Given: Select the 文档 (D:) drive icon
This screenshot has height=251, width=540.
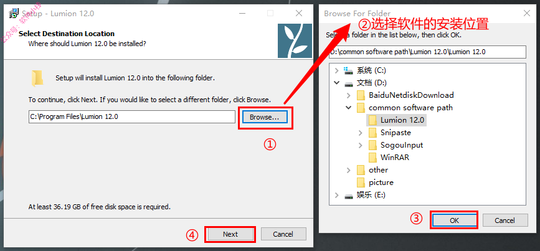Looking at the screenshot, I should pyautogui.click(x=349, y=83).
